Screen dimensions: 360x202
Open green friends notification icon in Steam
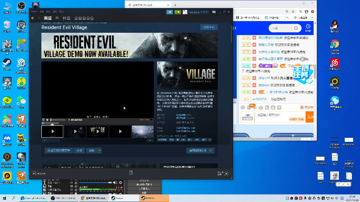pos(177,12)
